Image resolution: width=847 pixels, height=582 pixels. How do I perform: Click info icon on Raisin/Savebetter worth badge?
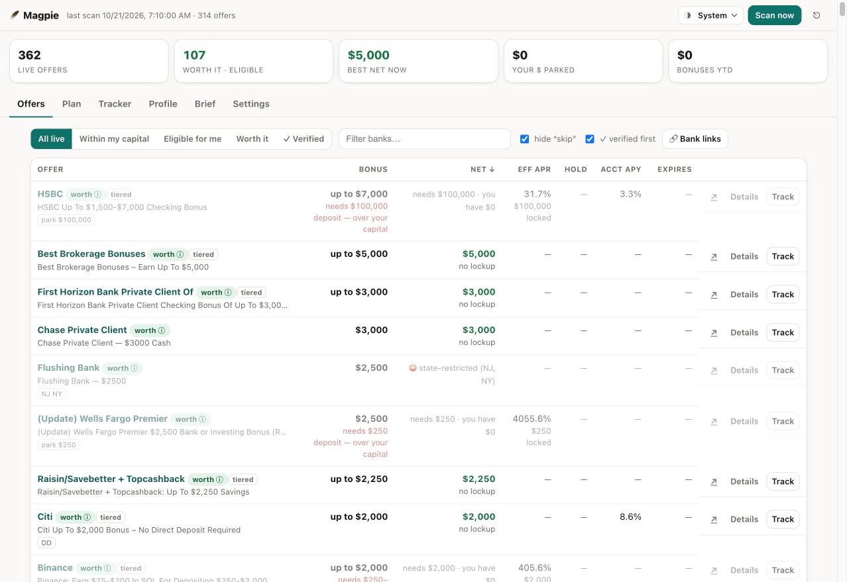pos(220,479)
